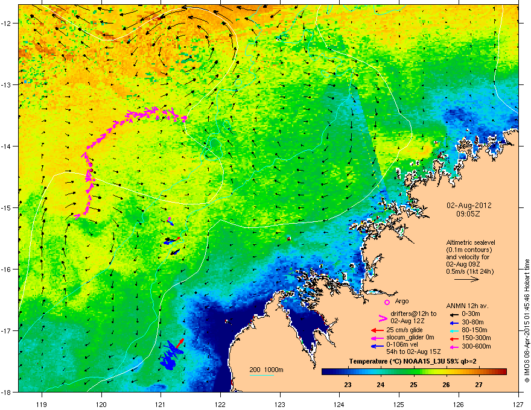Click the 300-600m depth label

coord(476,346)
